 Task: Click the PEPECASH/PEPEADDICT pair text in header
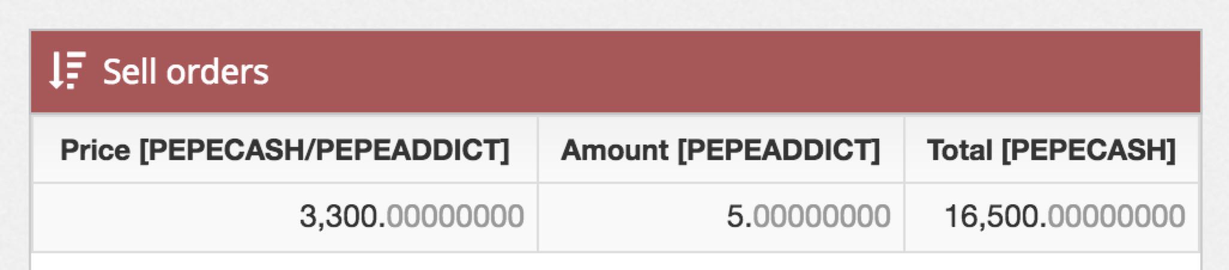[323, 150]
